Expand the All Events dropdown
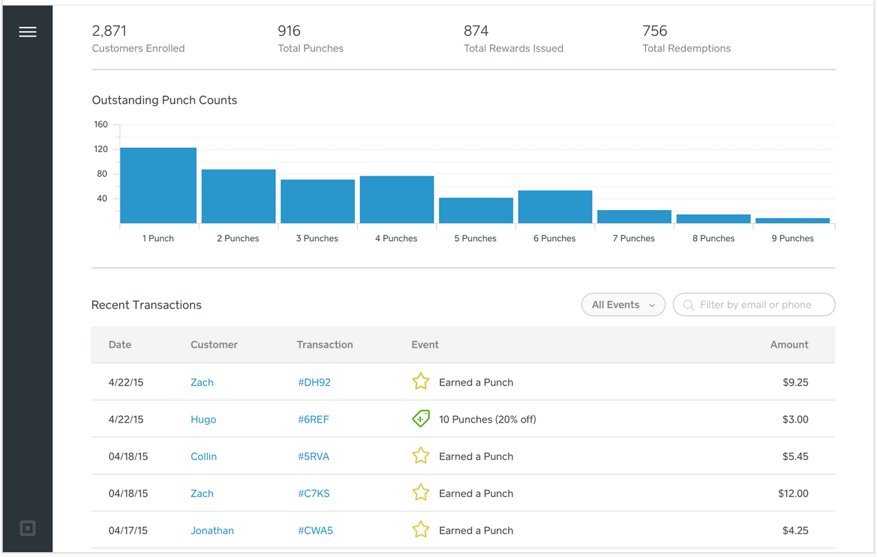877x557 pixels. click(x=623, y=305)
